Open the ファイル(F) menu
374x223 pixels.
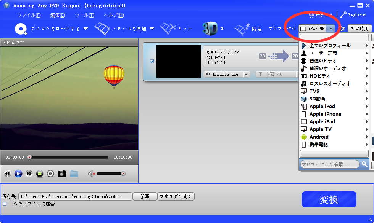coord(29,15)
